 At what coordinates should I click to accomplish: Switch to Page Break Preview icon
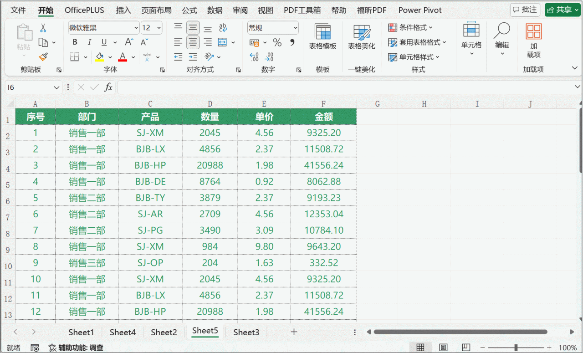tap(465, 348)
